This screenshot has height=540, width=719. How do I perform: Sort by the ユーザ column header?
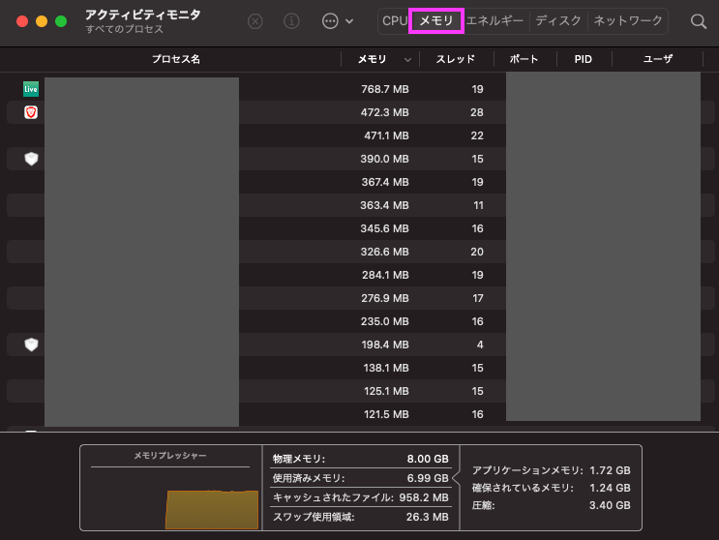(658, 59)
